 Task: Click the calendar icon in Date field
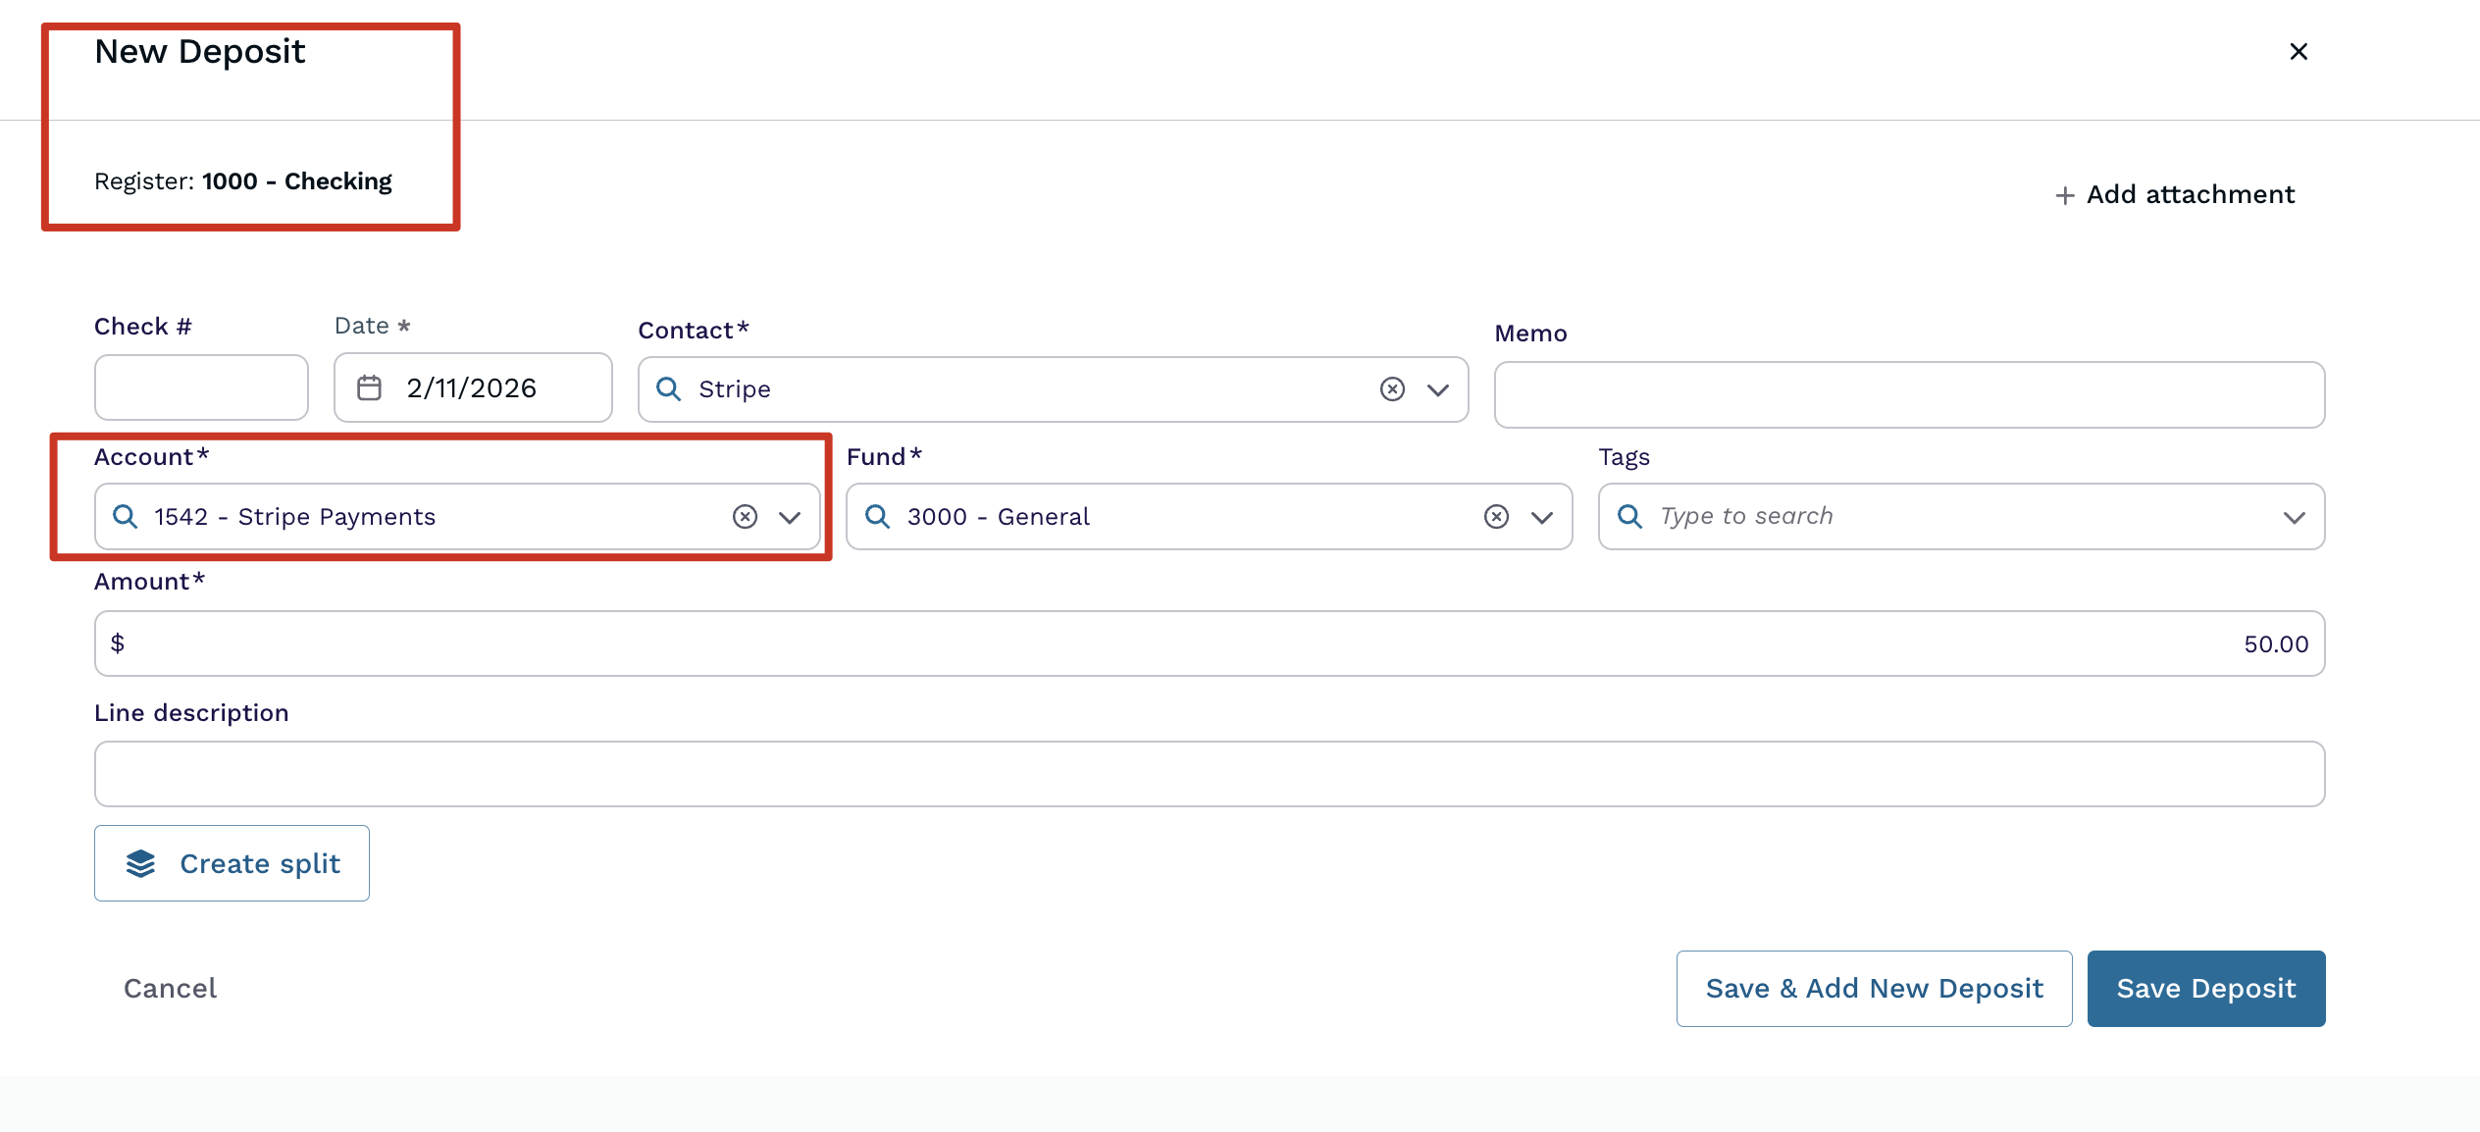pyautogui.click(x=369, y=388)
